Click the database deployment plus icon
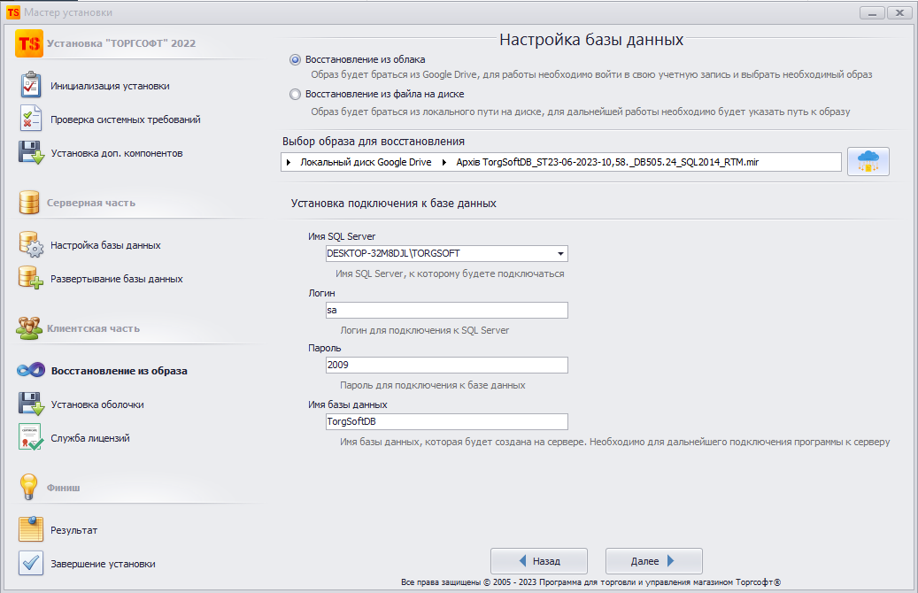The height and width of the screenshot is (593, 918). tap(31, 278)
